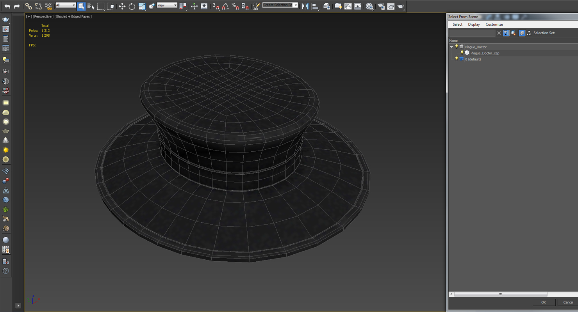This screenshot has width=578, height=312.
Task: Toggle Angle Snap
Action: pyautogui.click(x=225, y=6)
